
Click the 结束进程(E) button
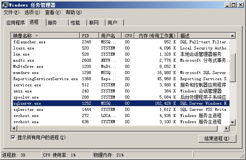[217, 139]
